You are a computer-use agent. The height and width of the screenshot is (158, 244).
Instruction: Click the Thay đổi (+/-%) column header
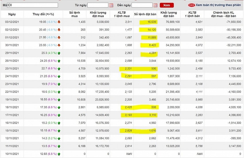43,14
